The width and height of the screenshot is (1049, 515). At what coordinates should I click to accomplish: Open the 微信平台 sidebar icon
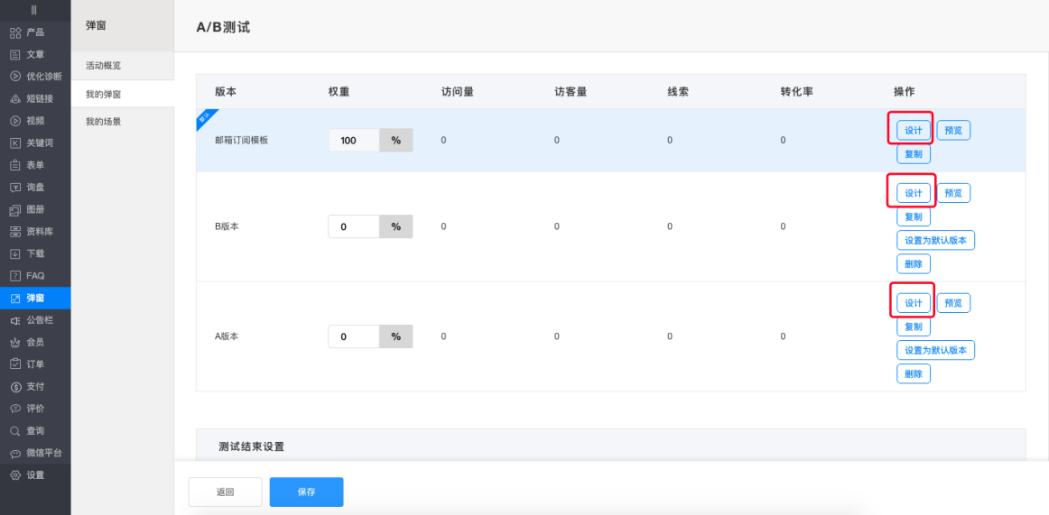pos(15,454)
